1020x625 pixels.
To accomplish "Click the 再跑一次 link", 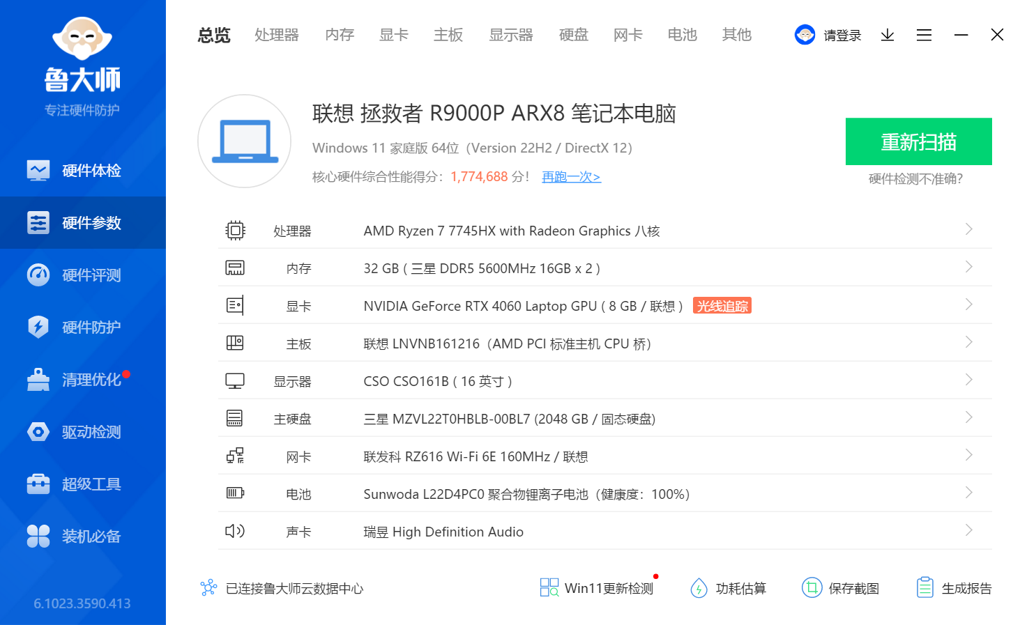I will click(x=572, y=177).
